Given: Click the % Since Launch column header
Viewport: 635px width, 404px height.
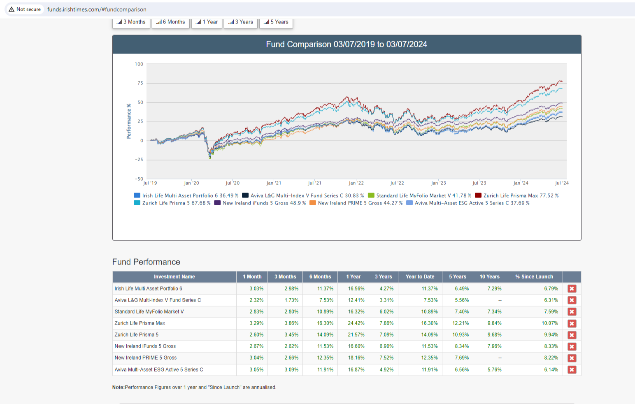Looking at the screenshot, I should click(534, 277).
